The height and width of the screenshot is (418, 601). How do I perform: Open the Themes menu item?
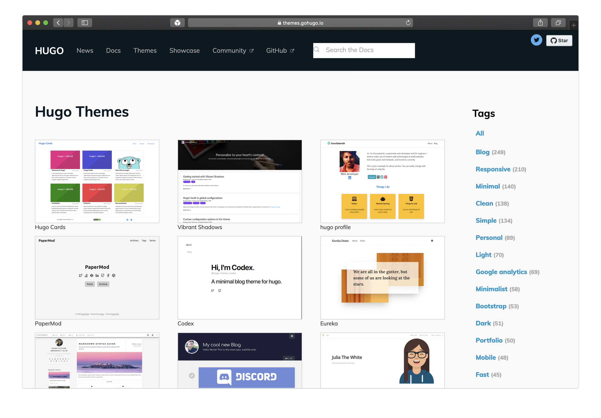pyautogui.click(x=145, y=51)
